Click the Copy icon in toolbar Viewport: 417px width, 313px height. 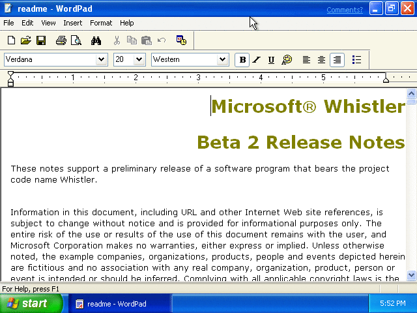[x=132, y=40]
